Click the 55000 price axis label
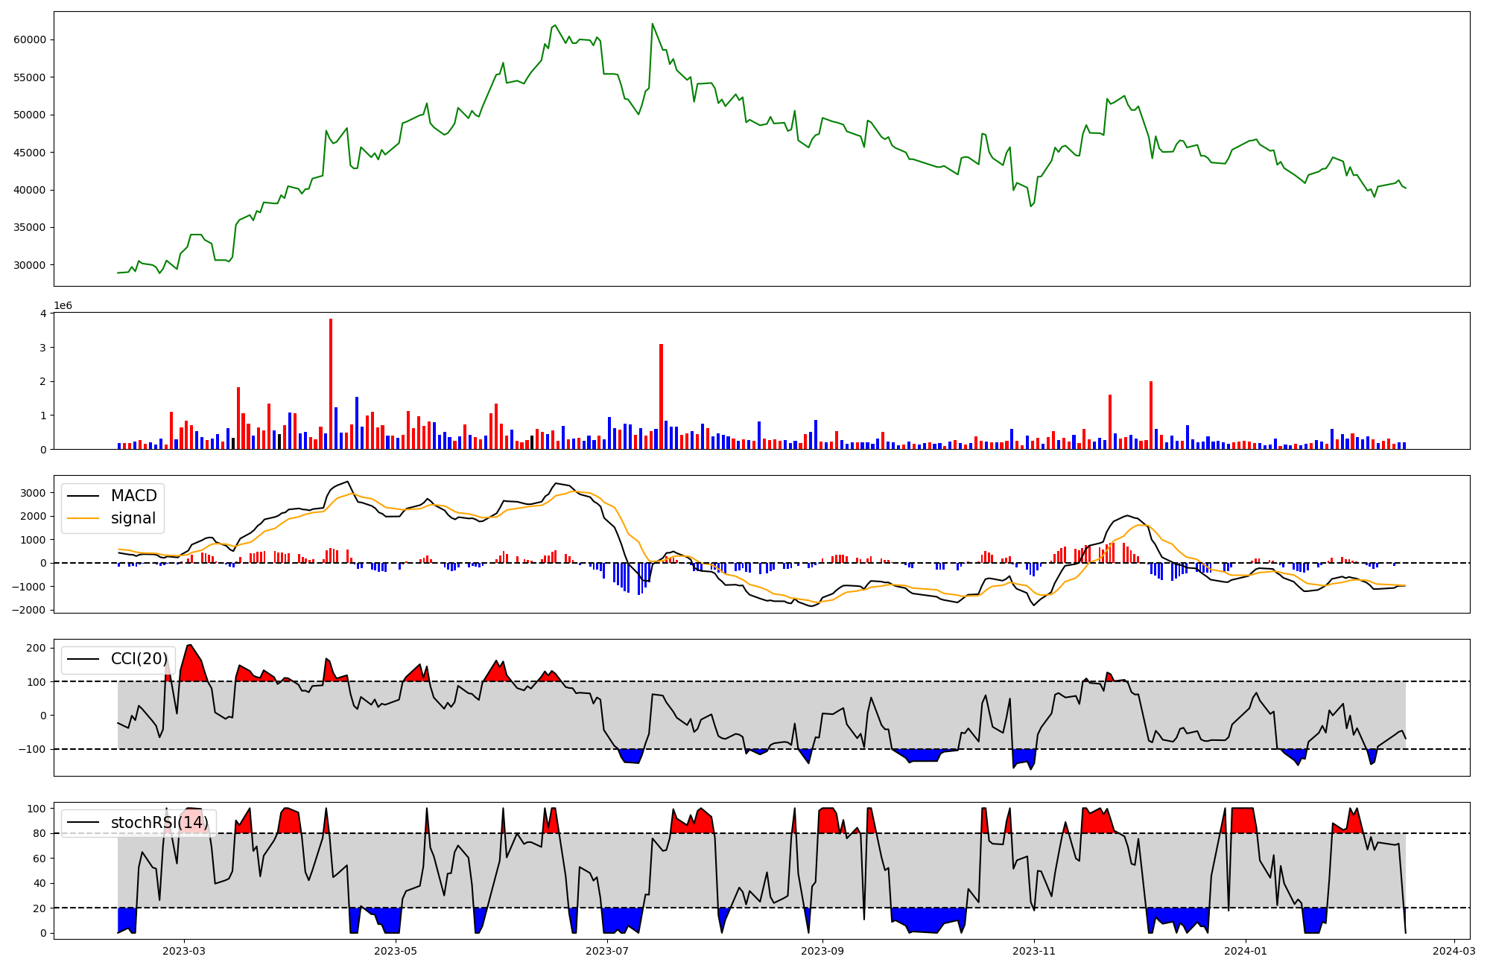Image resolution: width=1490 pixels, height=968 pixels. [30, 77]
